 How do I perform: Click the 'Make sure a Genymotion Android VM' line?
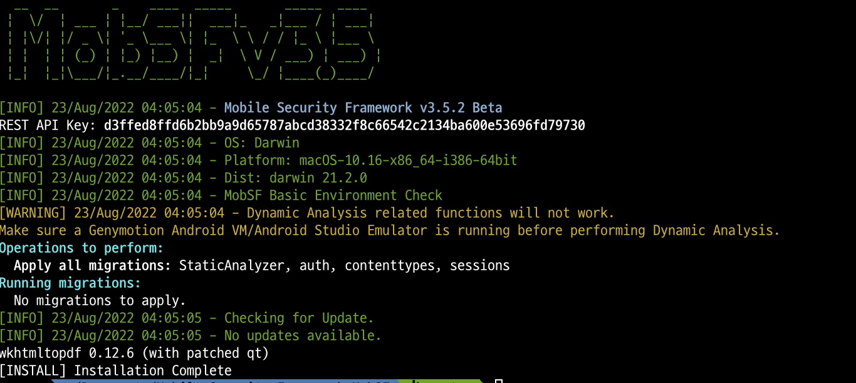click(x=390, y=230)
